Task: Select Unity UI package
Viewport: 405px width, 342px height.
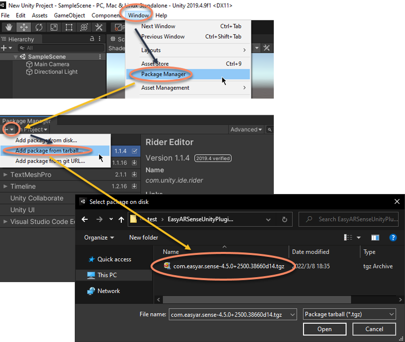Action: coord(22,210)
